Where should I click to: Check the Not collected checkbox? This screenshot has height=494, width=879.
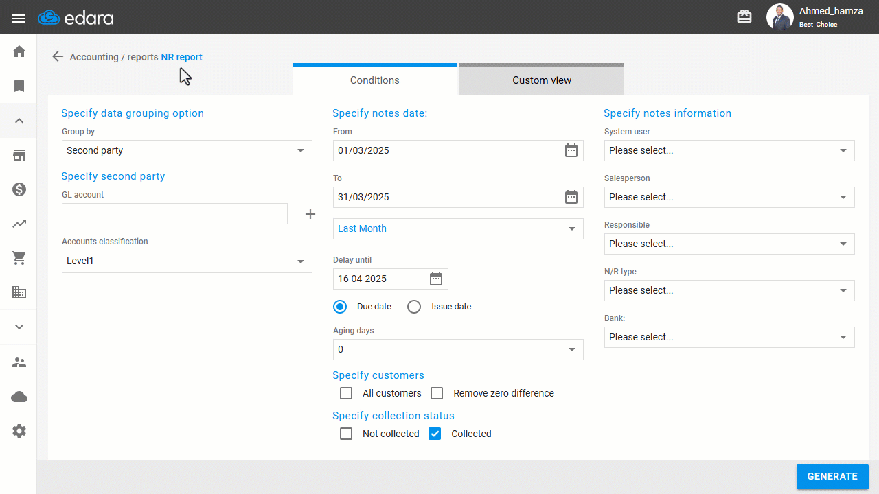346,434
